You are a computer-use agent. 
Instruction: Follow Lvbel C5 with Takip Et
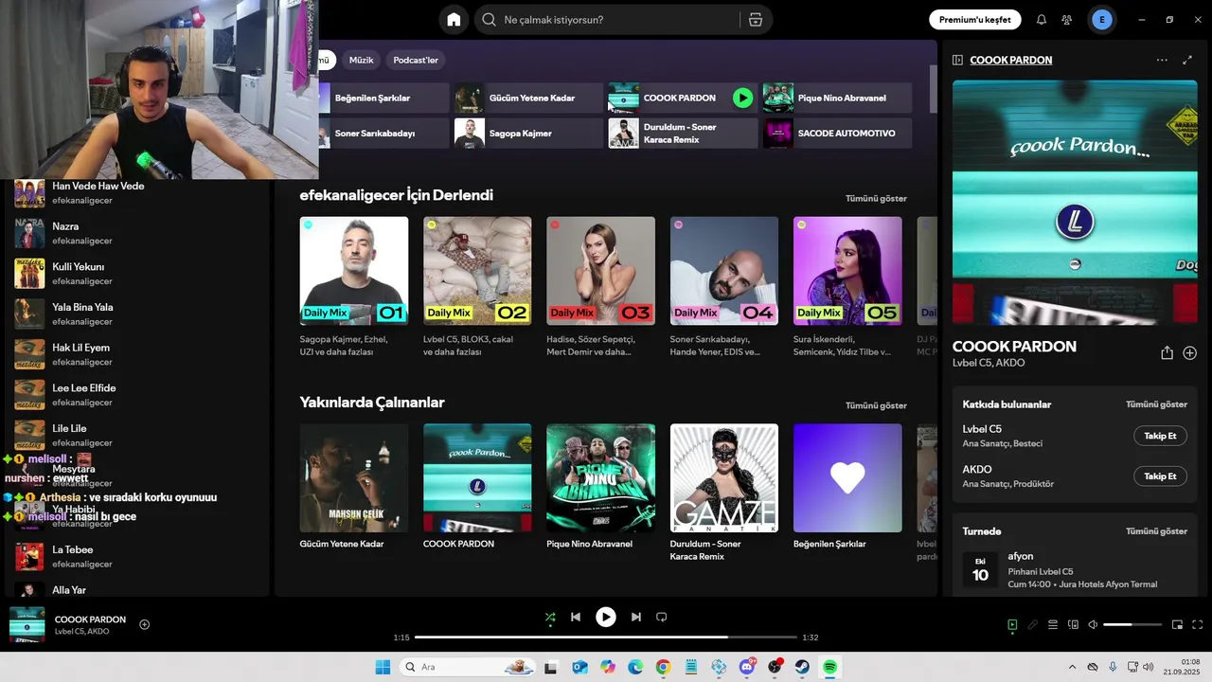[1160, 436]
